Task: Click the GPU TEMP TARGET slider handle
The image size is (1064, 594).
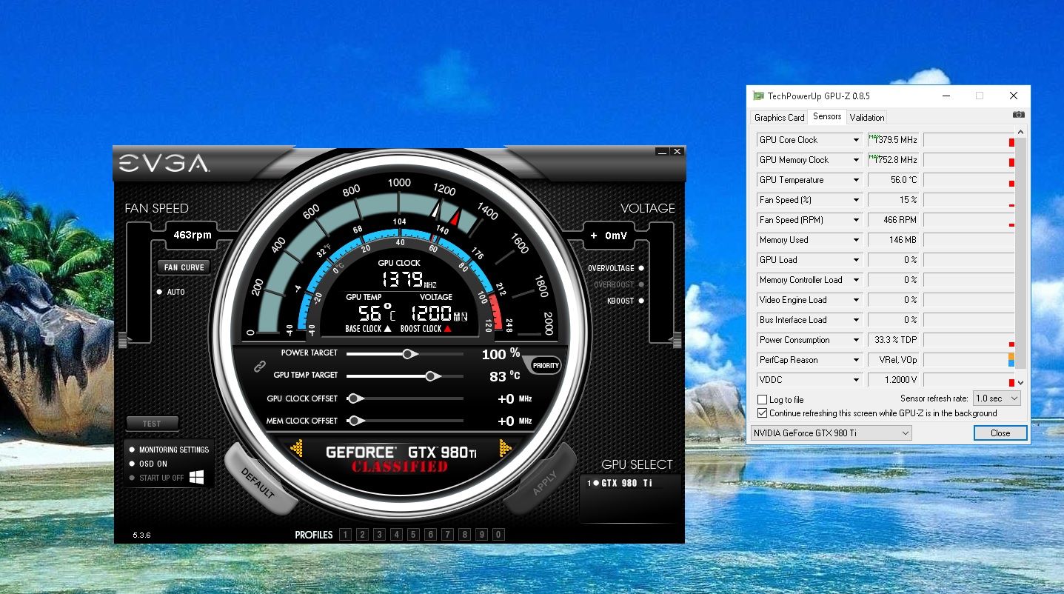Action: pos(432,376)
